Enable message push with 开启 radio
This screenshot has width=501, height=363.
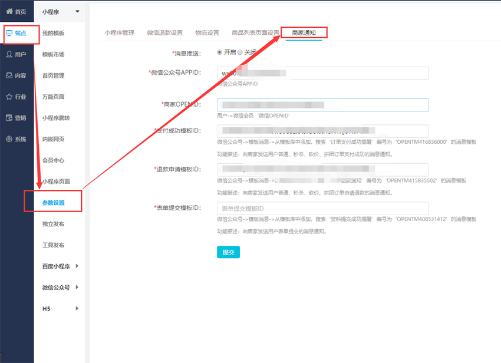[x=220, y=52]
